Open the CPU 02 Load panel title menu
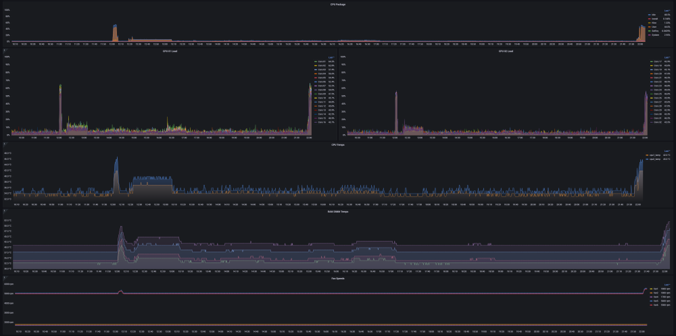This screenshot has height=336, width=676. (x=504, y=51)
